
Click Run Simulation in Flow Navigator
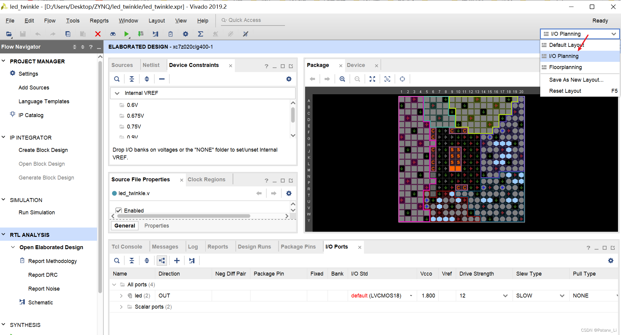click(37, 213)
